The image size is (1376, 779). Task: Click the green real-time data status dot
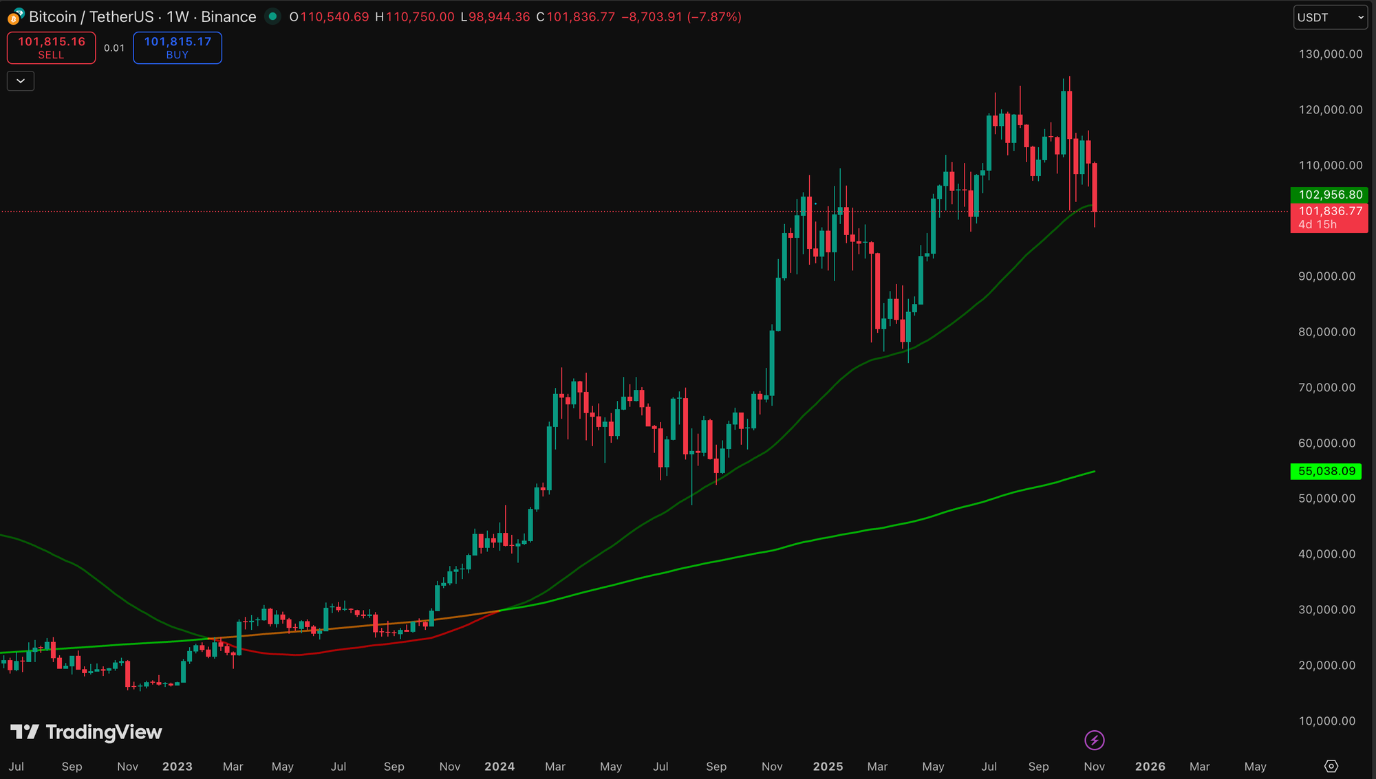[x=273, y=17]
